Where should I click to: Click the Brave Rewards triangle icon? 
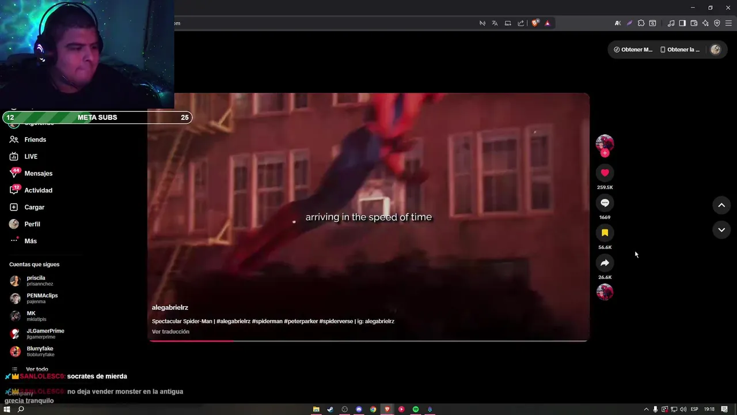tap(548, 23)
